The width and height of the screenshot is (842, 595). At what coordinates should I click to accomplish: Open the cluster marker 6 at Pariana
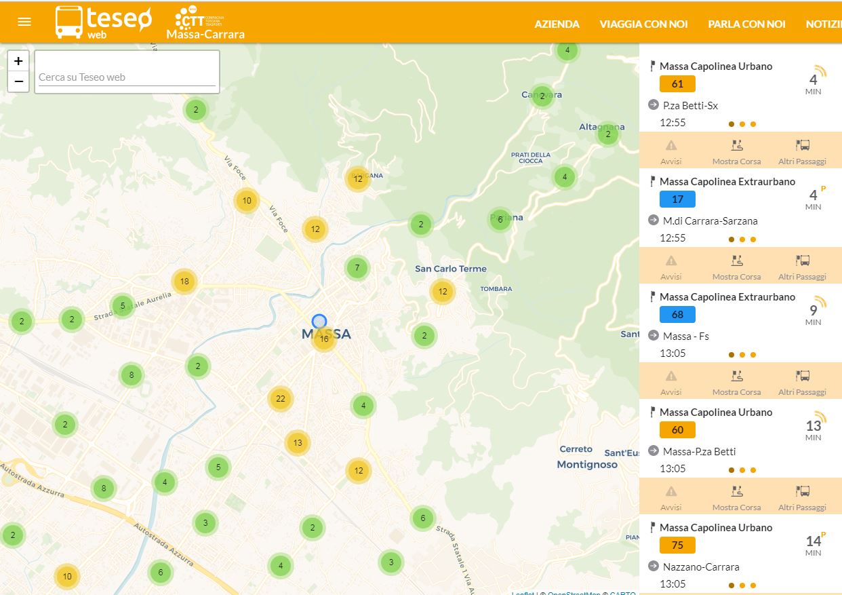(x=500, y=219)
